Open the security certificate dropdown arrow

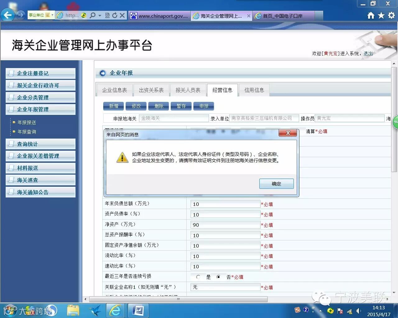(x=53, y=15)
